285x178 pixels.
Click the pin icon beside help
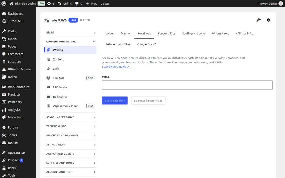click(x=259, y=20)
